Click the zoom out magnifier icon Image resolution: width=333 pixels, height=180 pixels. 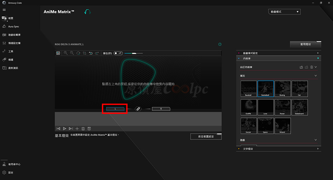click(72, 53)
